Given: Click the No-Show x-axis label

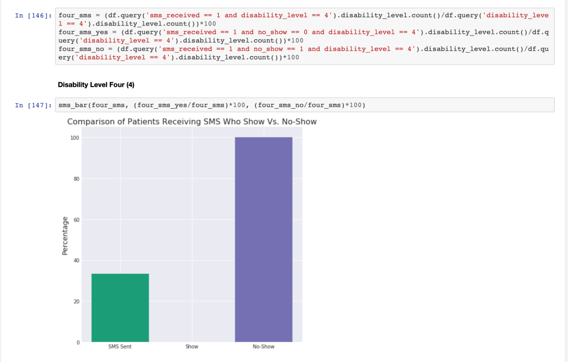Looking at the screenshot, I should 263,347.
